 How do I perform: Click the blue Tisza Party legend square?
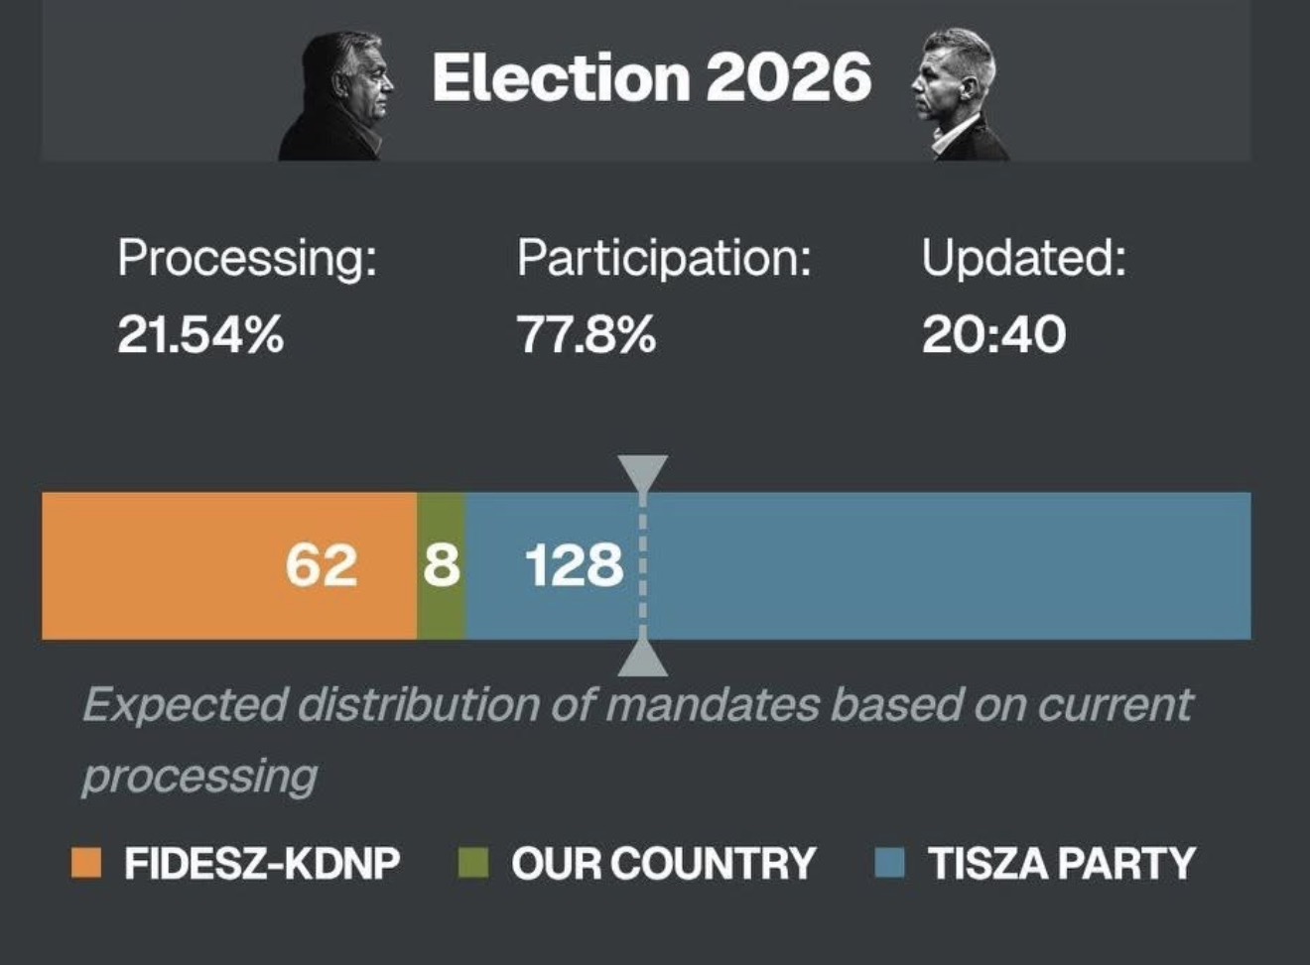890,863
